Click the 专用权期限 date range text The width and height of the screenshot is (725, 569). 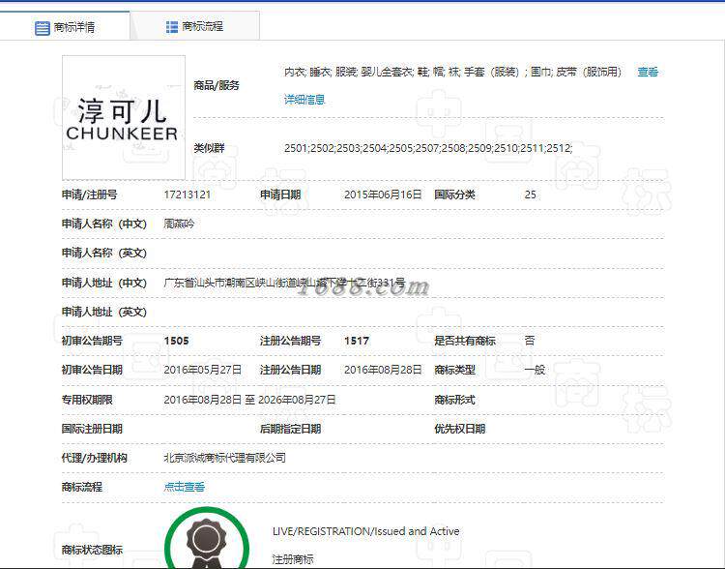[x=249, y=400]
